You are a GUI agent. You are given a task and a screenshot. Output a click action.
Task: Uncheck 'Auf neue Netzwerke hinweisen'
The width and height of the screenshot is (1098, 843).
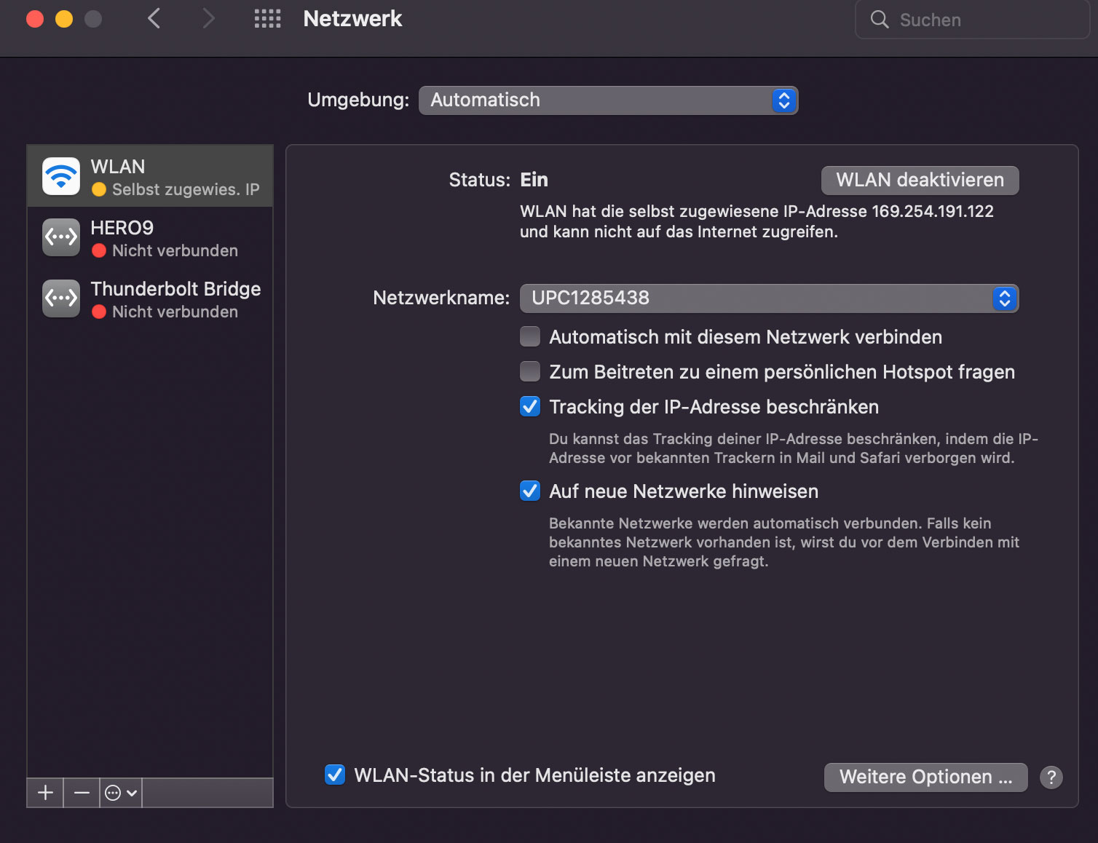530,491
